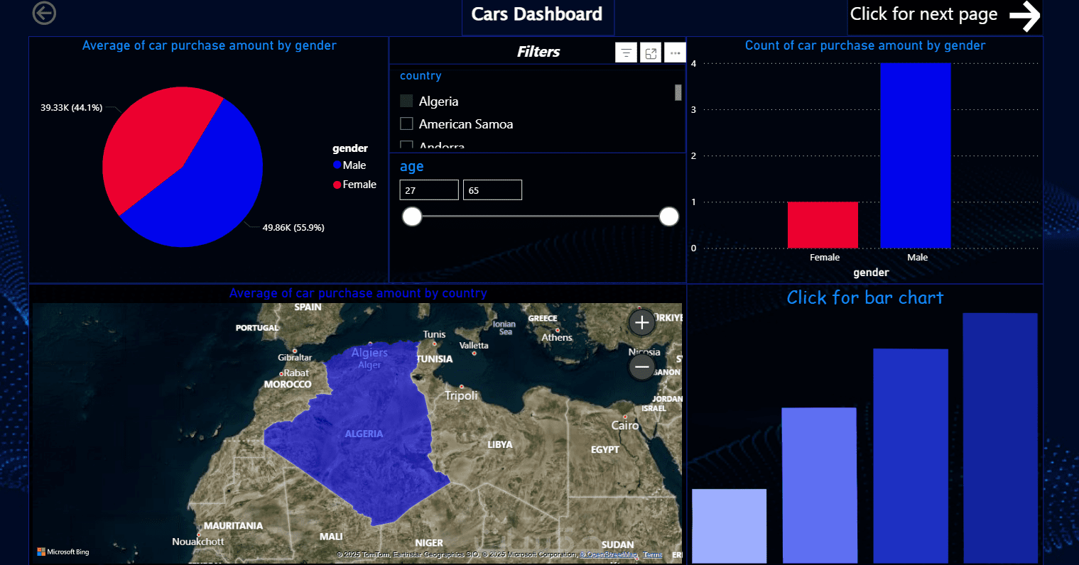Go back using the circled left arrow
The height and width of the screenshot is (565, 1079).
coord(44,13)
